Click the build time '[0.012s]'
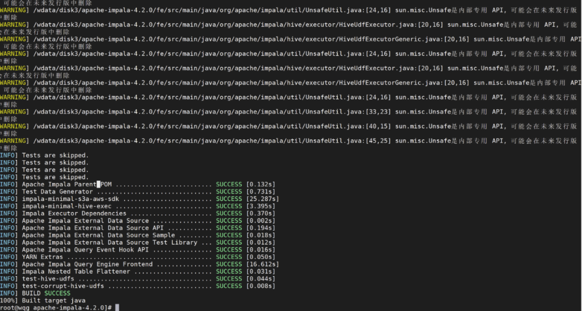The image size is (582, 311). coord(261,243)
